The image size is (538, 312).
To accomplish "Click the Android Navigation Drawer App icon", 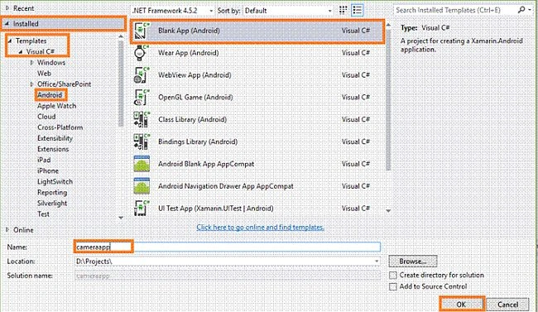I will click(142, 186).
